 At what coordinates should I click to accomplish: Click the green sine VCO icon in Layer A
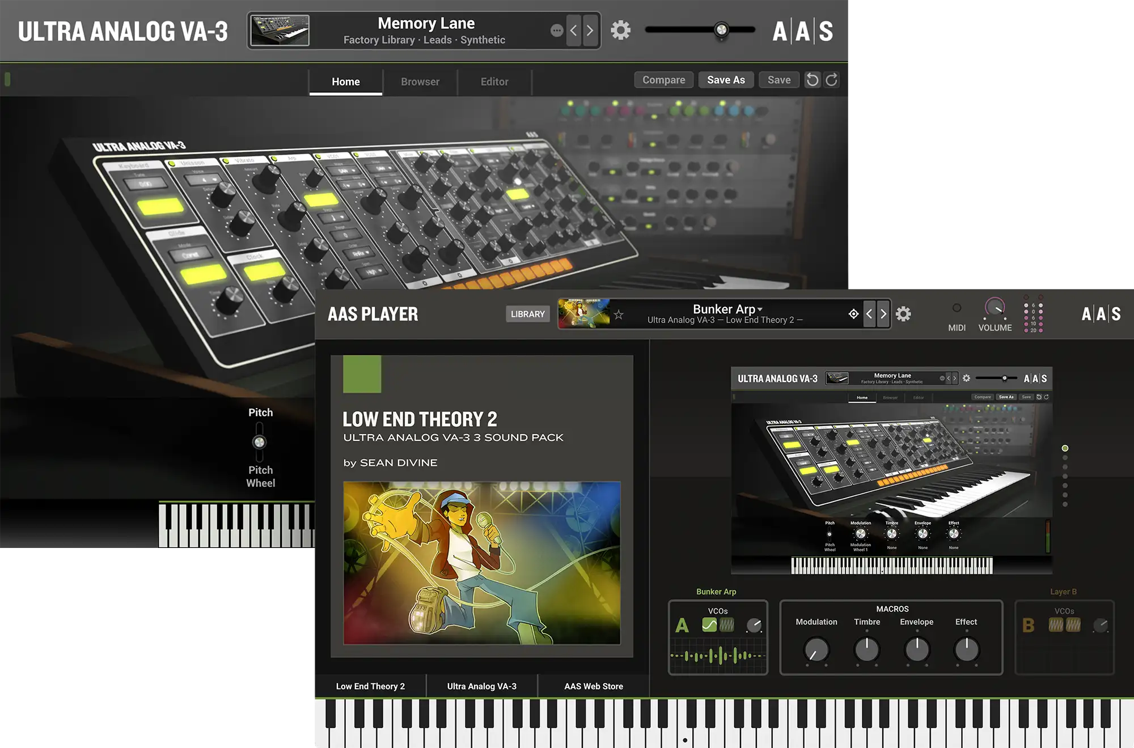(709, 624)
